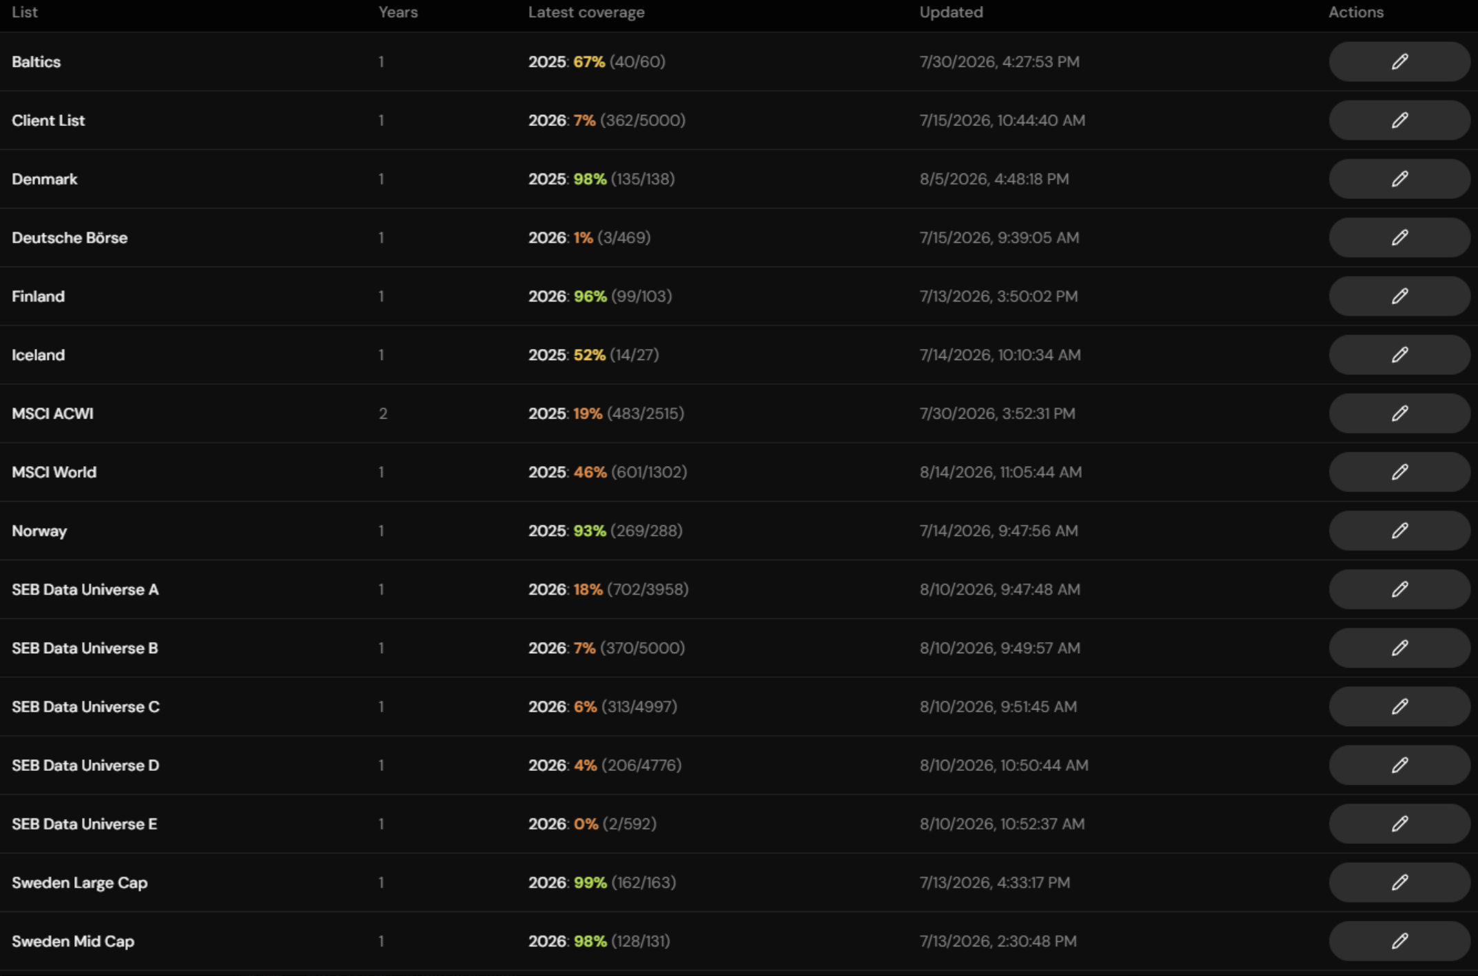Click the Latest coverage column header

586,12
